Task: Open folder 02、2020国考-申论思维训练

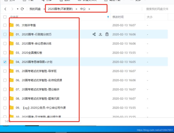Action: [x=33, y=44]
